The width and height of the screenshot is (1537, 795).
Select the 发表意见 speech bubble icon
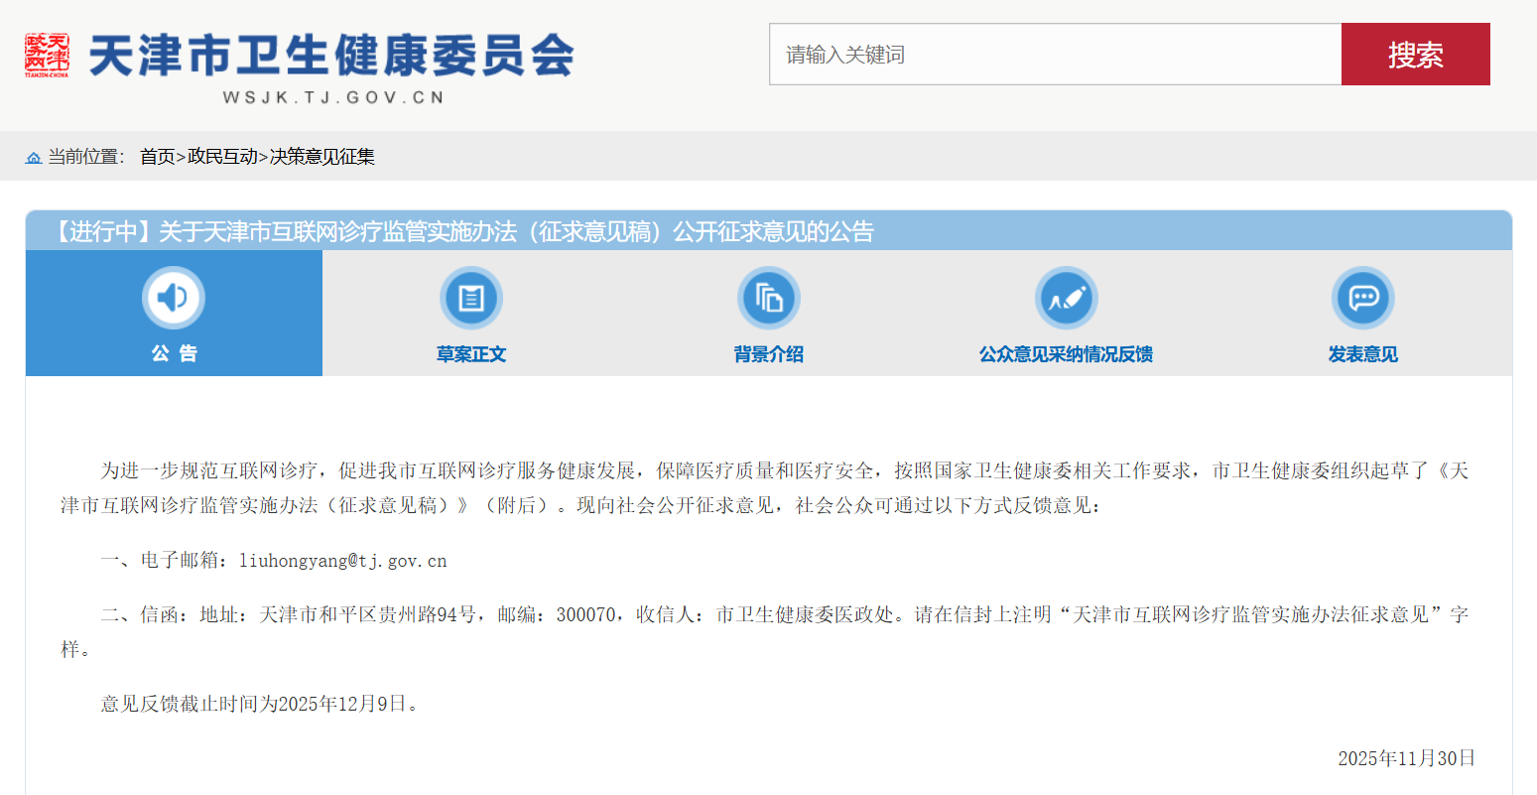pos(1363,296)
